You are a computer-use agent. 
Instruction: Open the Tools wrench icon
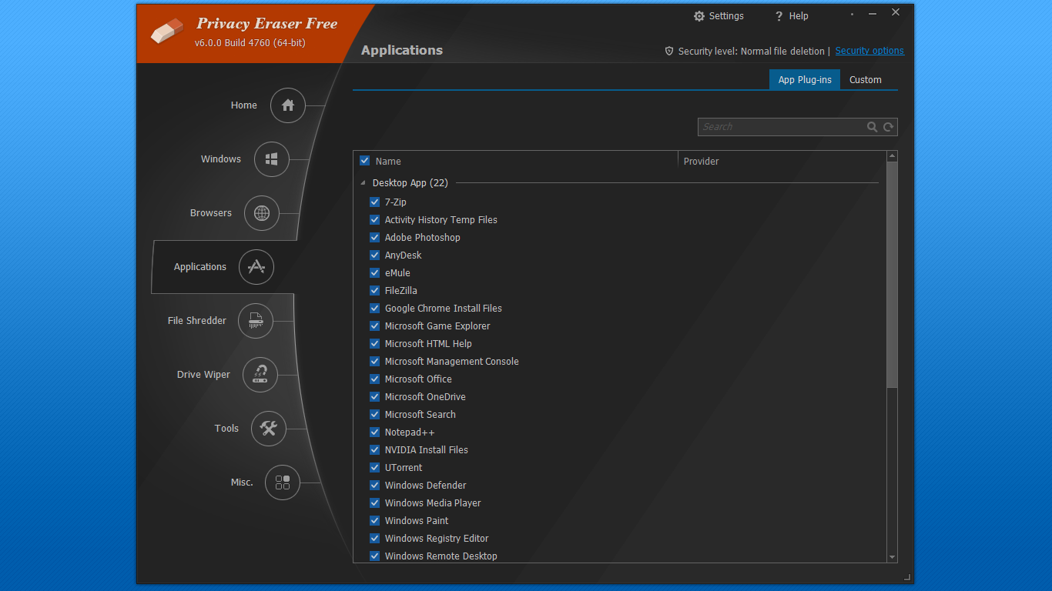[268, 429]
